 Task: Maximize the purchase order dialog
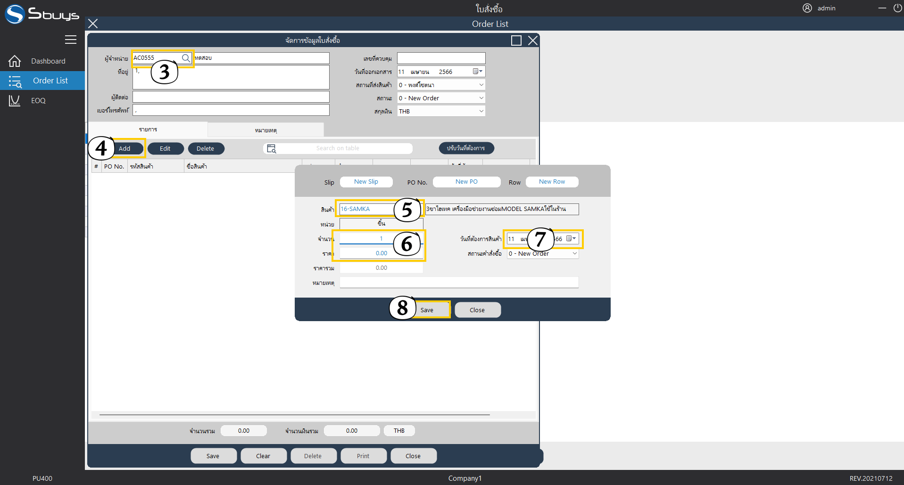click(x=516, y=40)
